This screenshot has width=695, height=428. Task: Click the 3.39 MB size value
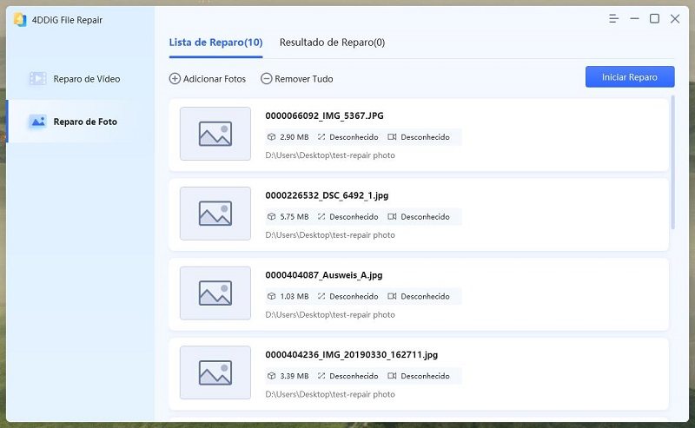(295, 376)
